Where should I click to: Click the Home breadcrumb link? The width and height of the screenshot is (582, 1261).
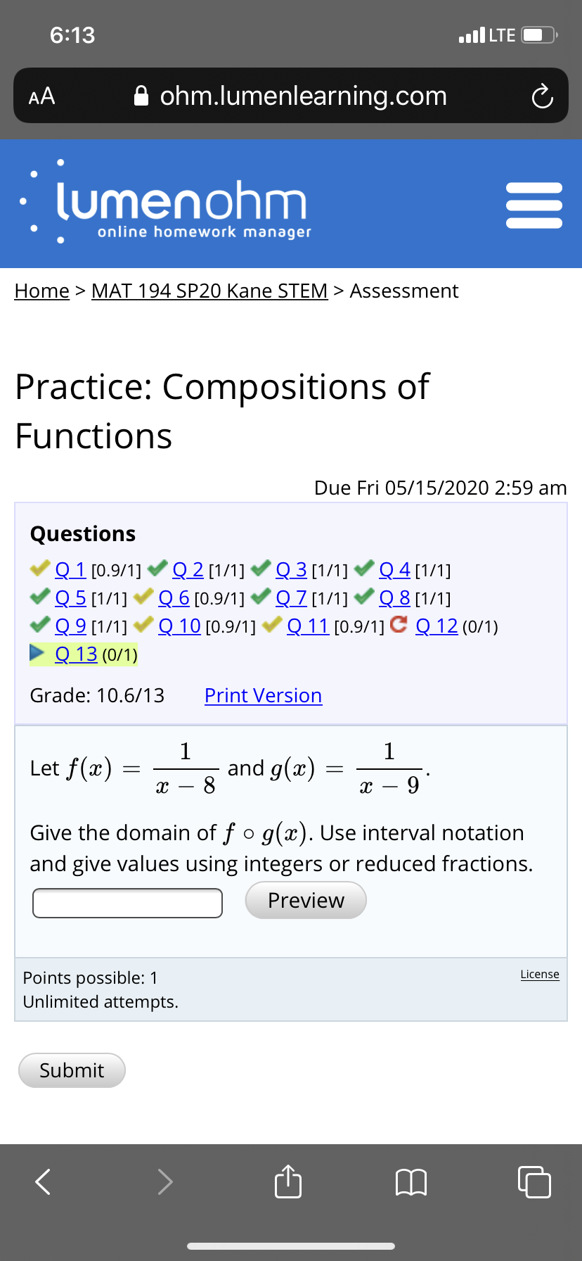pyautogui.click(x=41, y=291)
